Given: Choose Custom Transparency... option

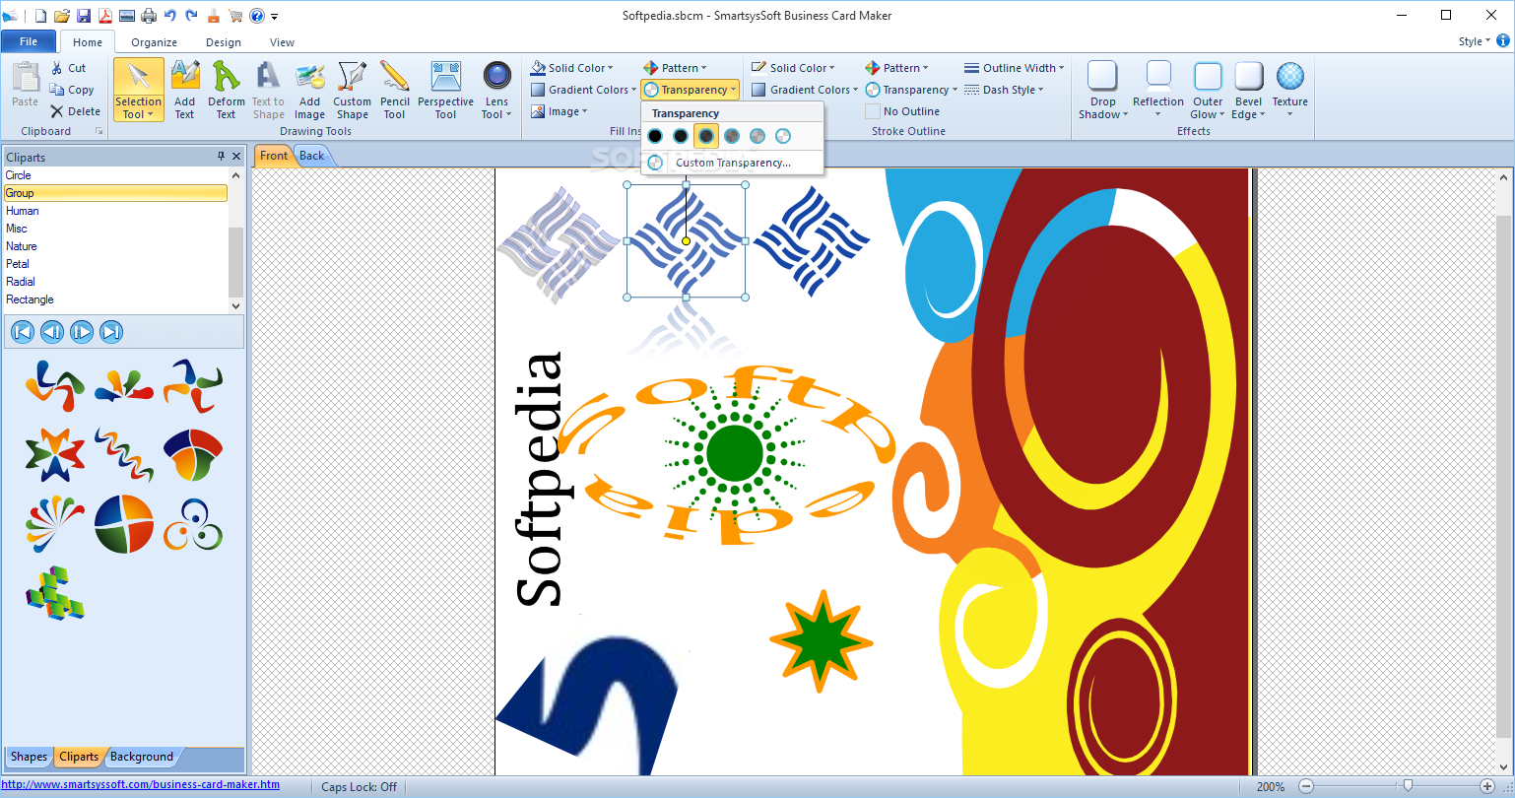Looking at the screenshot, I should (x=732, y=163).
